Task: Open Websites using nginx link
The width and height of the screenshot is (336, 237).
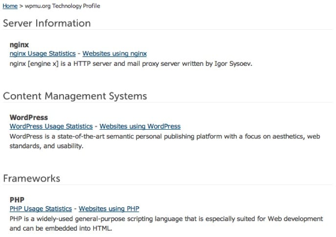Action: 114,54
